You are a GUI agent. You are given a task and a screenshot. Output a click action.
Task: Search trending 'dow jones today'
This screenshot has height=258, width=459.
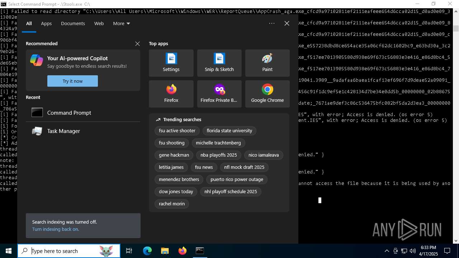coord(176,192)
